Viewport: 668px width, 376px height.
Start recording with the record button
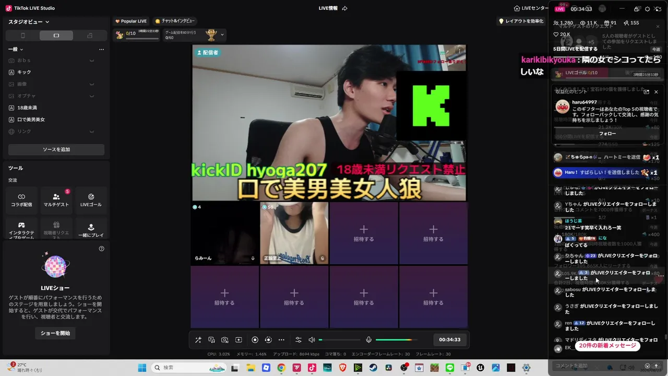[255, 340]
